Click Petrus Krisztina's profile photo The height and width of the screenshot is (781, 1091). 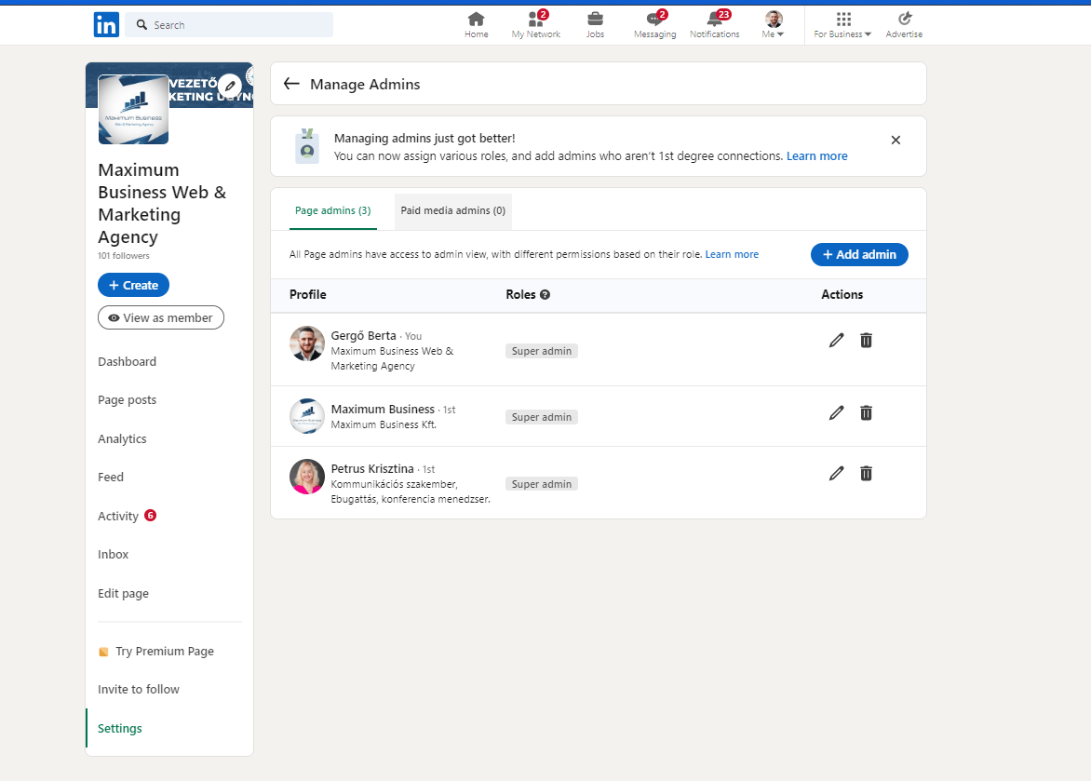tap(307, 477)
